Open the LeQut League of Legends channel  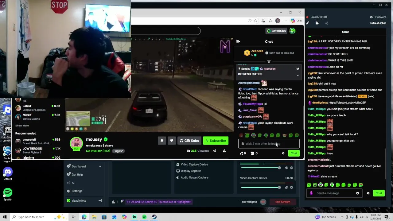click(38, 108)
